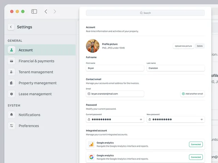The width and height of the screenshot is (218, 163).
Task: Click the Financial & payments card icon
Action: (12, 61)
